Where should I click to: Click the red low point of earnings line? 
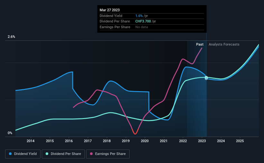[135, 133]
